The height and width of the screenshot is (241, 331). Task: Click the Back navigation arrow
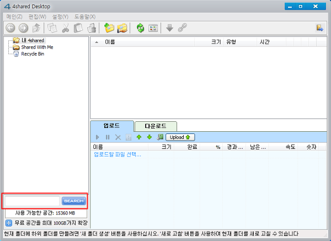(x=10, y=28)
